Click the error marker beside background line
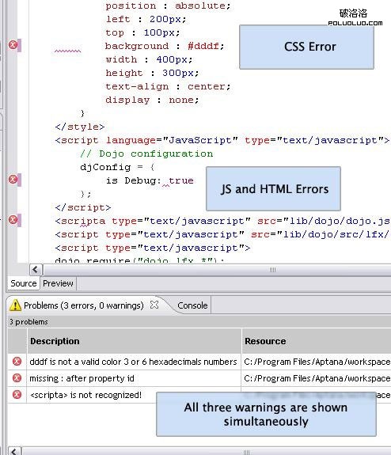 pos(13,45)
